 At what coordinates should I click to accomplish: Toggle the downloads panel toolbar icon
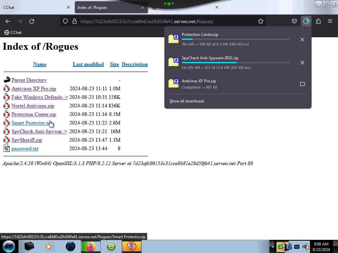click(306, 21)
